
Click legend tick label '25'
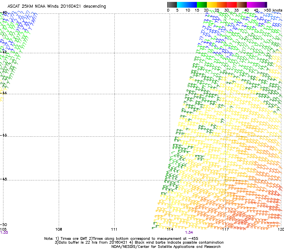click(217, 10)
